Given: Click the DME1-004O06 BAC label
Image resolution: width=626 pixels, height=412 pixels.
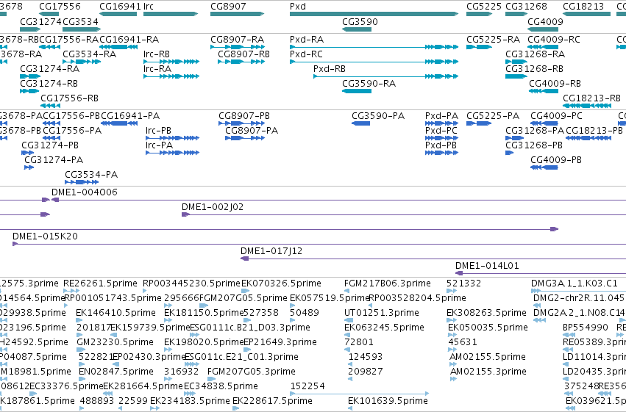Looking at the screenshot, I should 85,192.
